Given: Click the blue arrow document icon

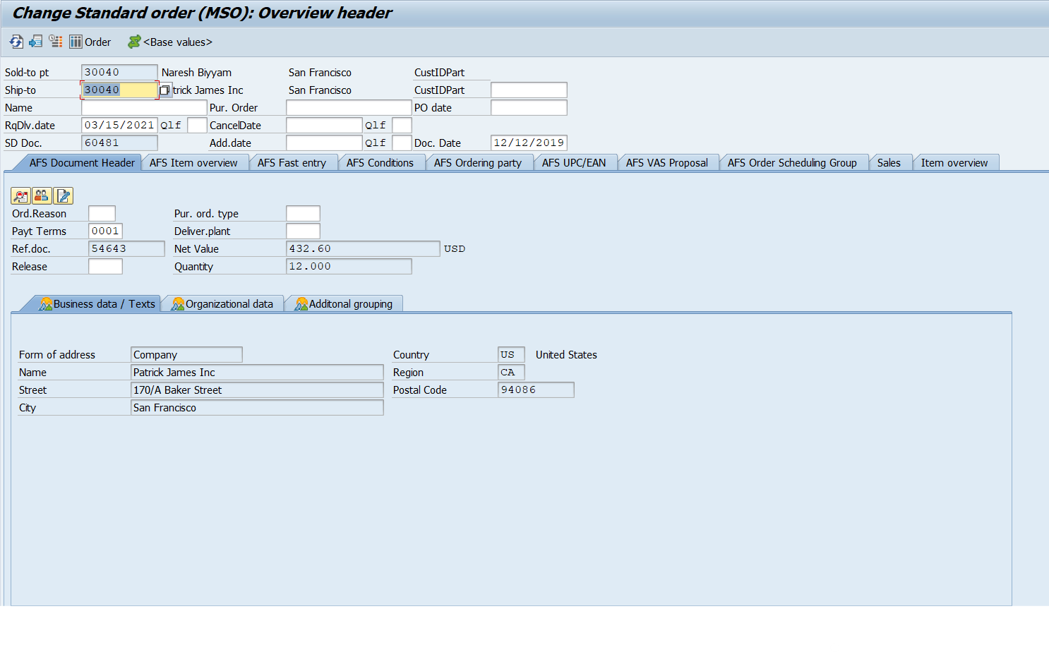Looking at the screenshot, I should (36, 42).
